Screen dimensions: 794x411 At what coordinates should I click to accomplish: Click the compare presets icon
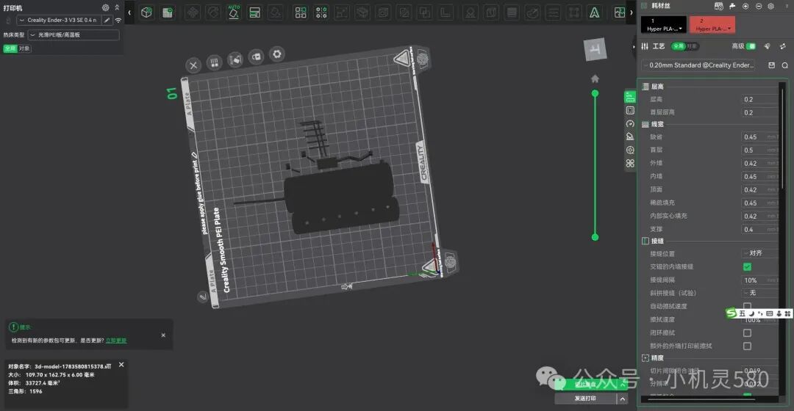tap(783, 46)
